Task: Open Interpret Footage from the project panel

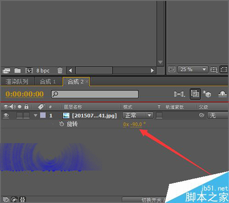Action: point(6,70)
